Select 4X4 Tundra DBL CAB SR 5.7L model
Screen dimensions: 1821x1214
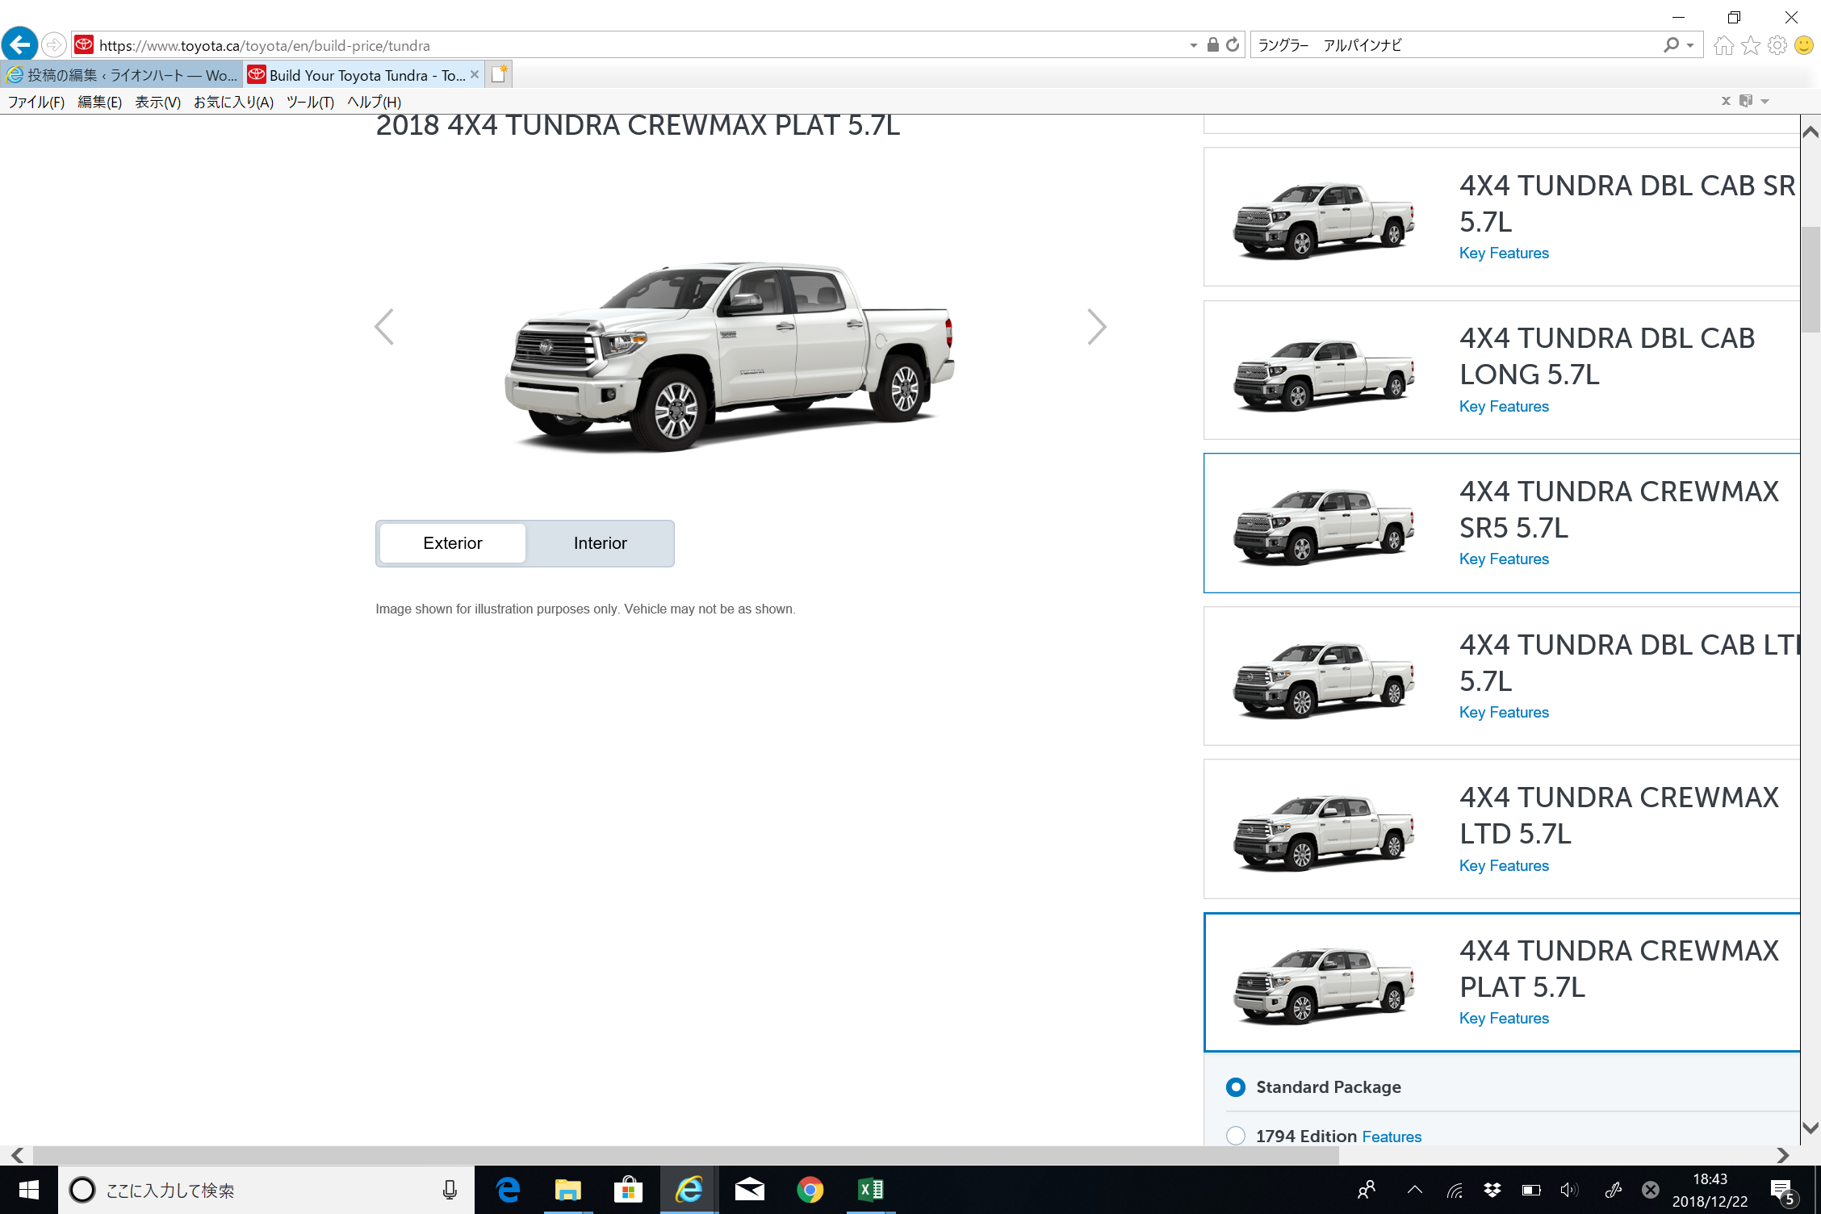coord(1501,216)
